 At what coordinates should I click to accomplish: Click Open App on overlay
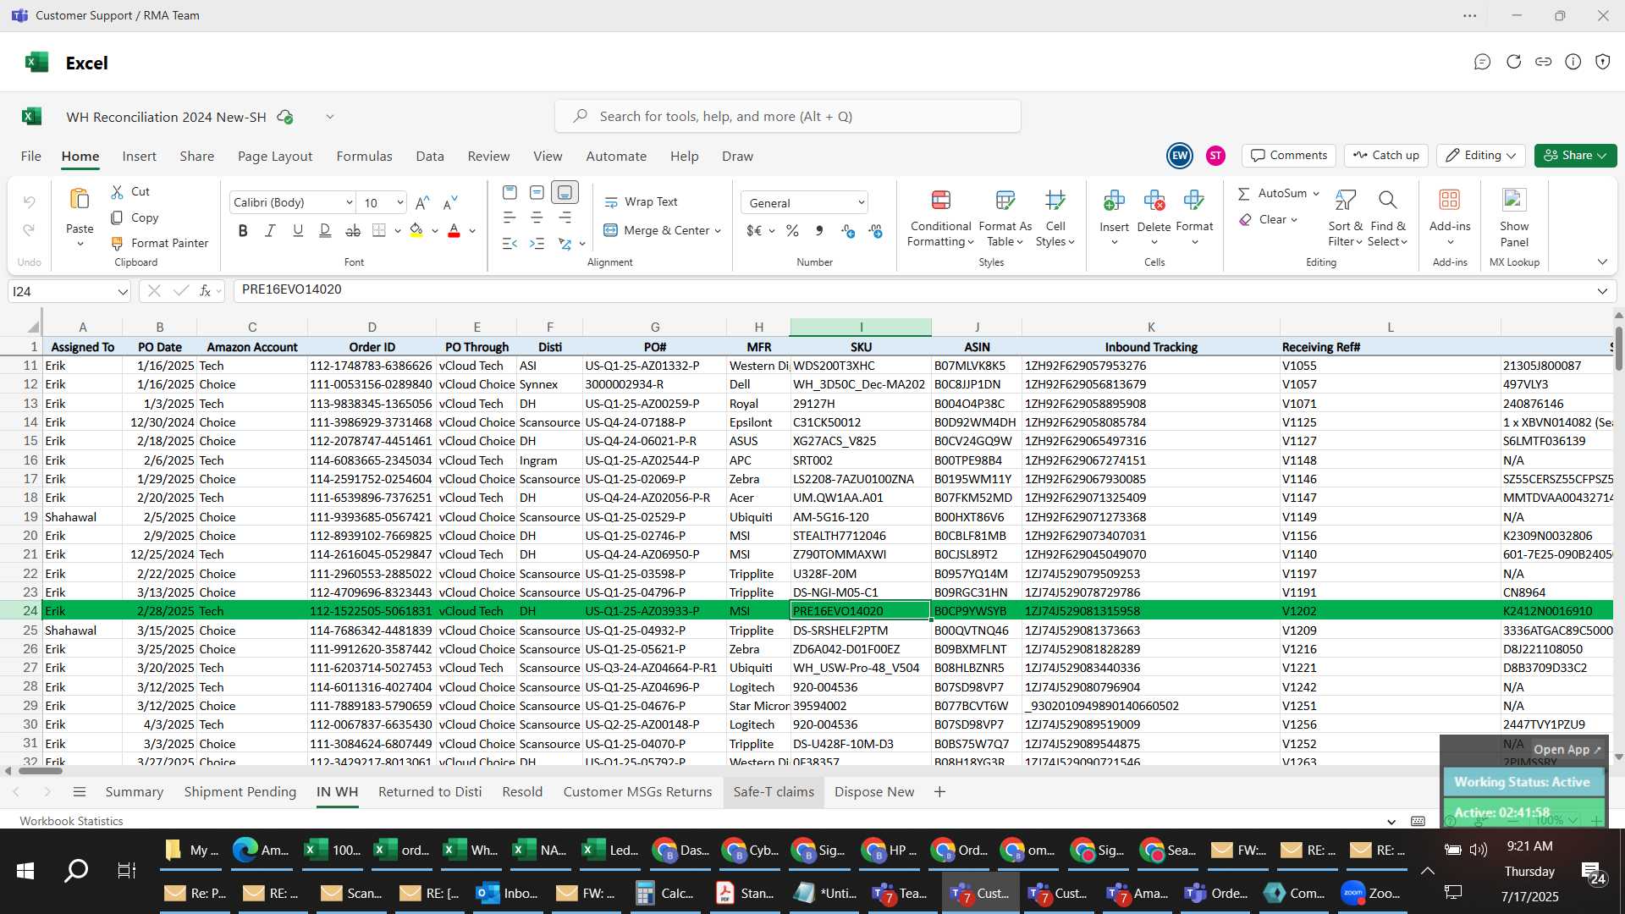tap(1567, 750)
